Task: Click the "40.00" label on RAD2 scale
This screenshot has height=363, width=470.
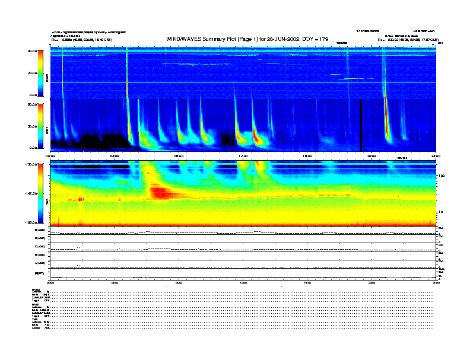Action: point(32,51)
